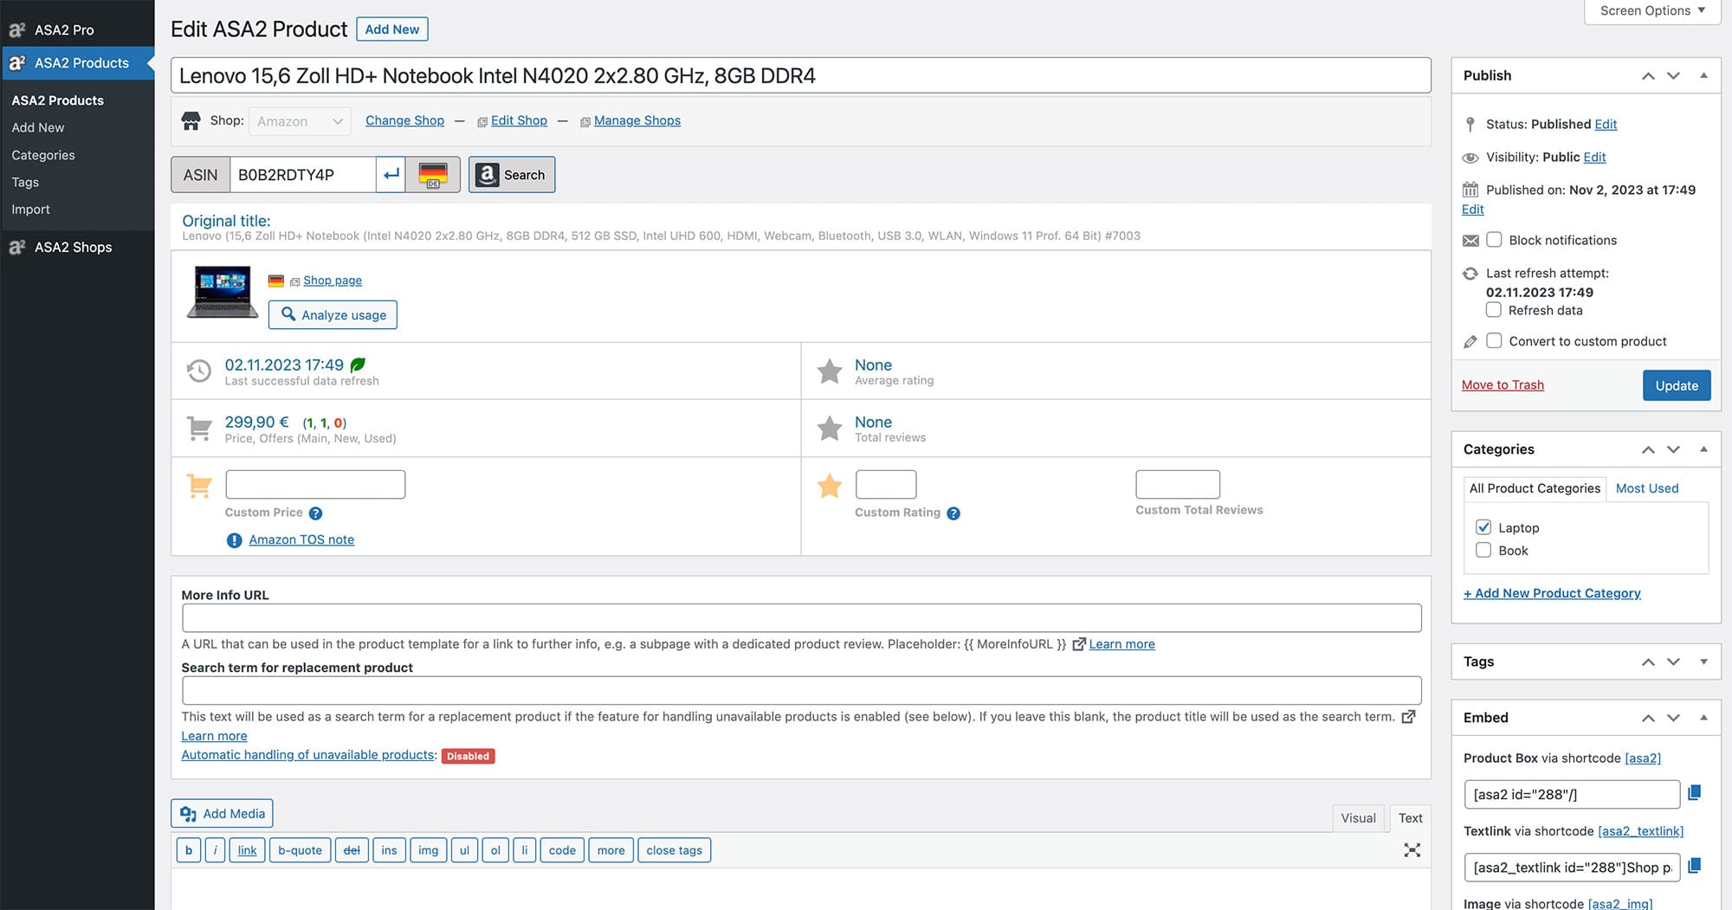Click the ASA2 Pro menu icon
The width and height of the screenshot is (1732, 910).
17,30
